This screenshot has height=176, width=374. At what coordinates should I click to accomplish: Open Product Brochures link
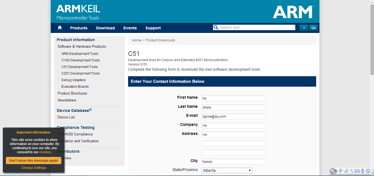pyautogui.click(x=72, y=93)
